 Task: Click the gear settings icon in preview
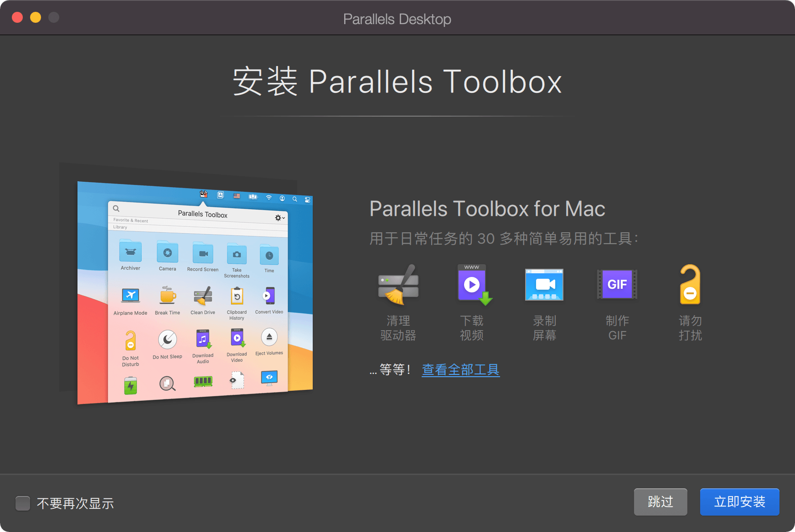(x=279, y=218)
